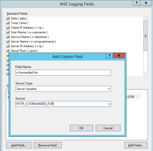The image size is (153, 151).
Task: Uncheck the Date ( date ) checkbox
Action: [8, 18]
